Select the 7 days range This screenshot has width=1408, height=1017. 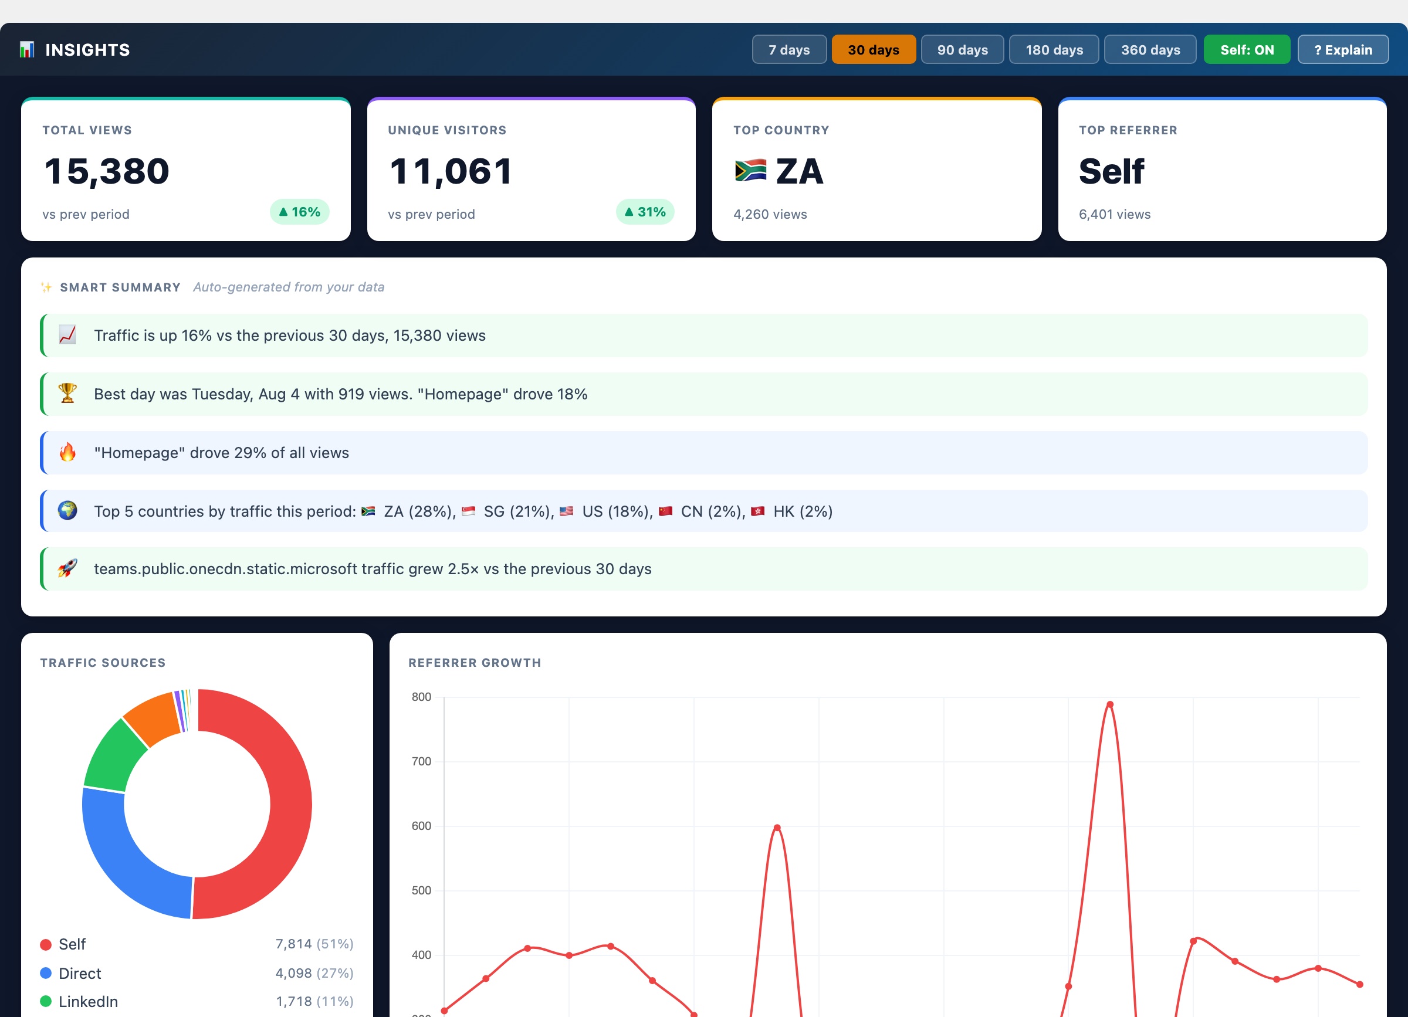click(x=789, y=50)
